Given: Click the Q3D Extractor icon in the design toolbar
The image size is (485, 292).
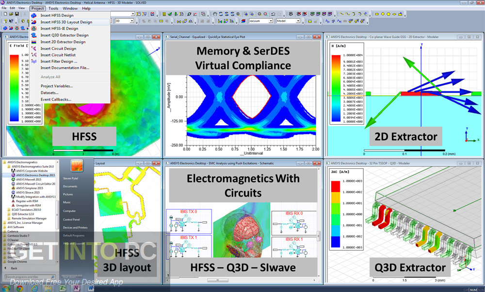Looking at the screenshot, I should (23, 28).
